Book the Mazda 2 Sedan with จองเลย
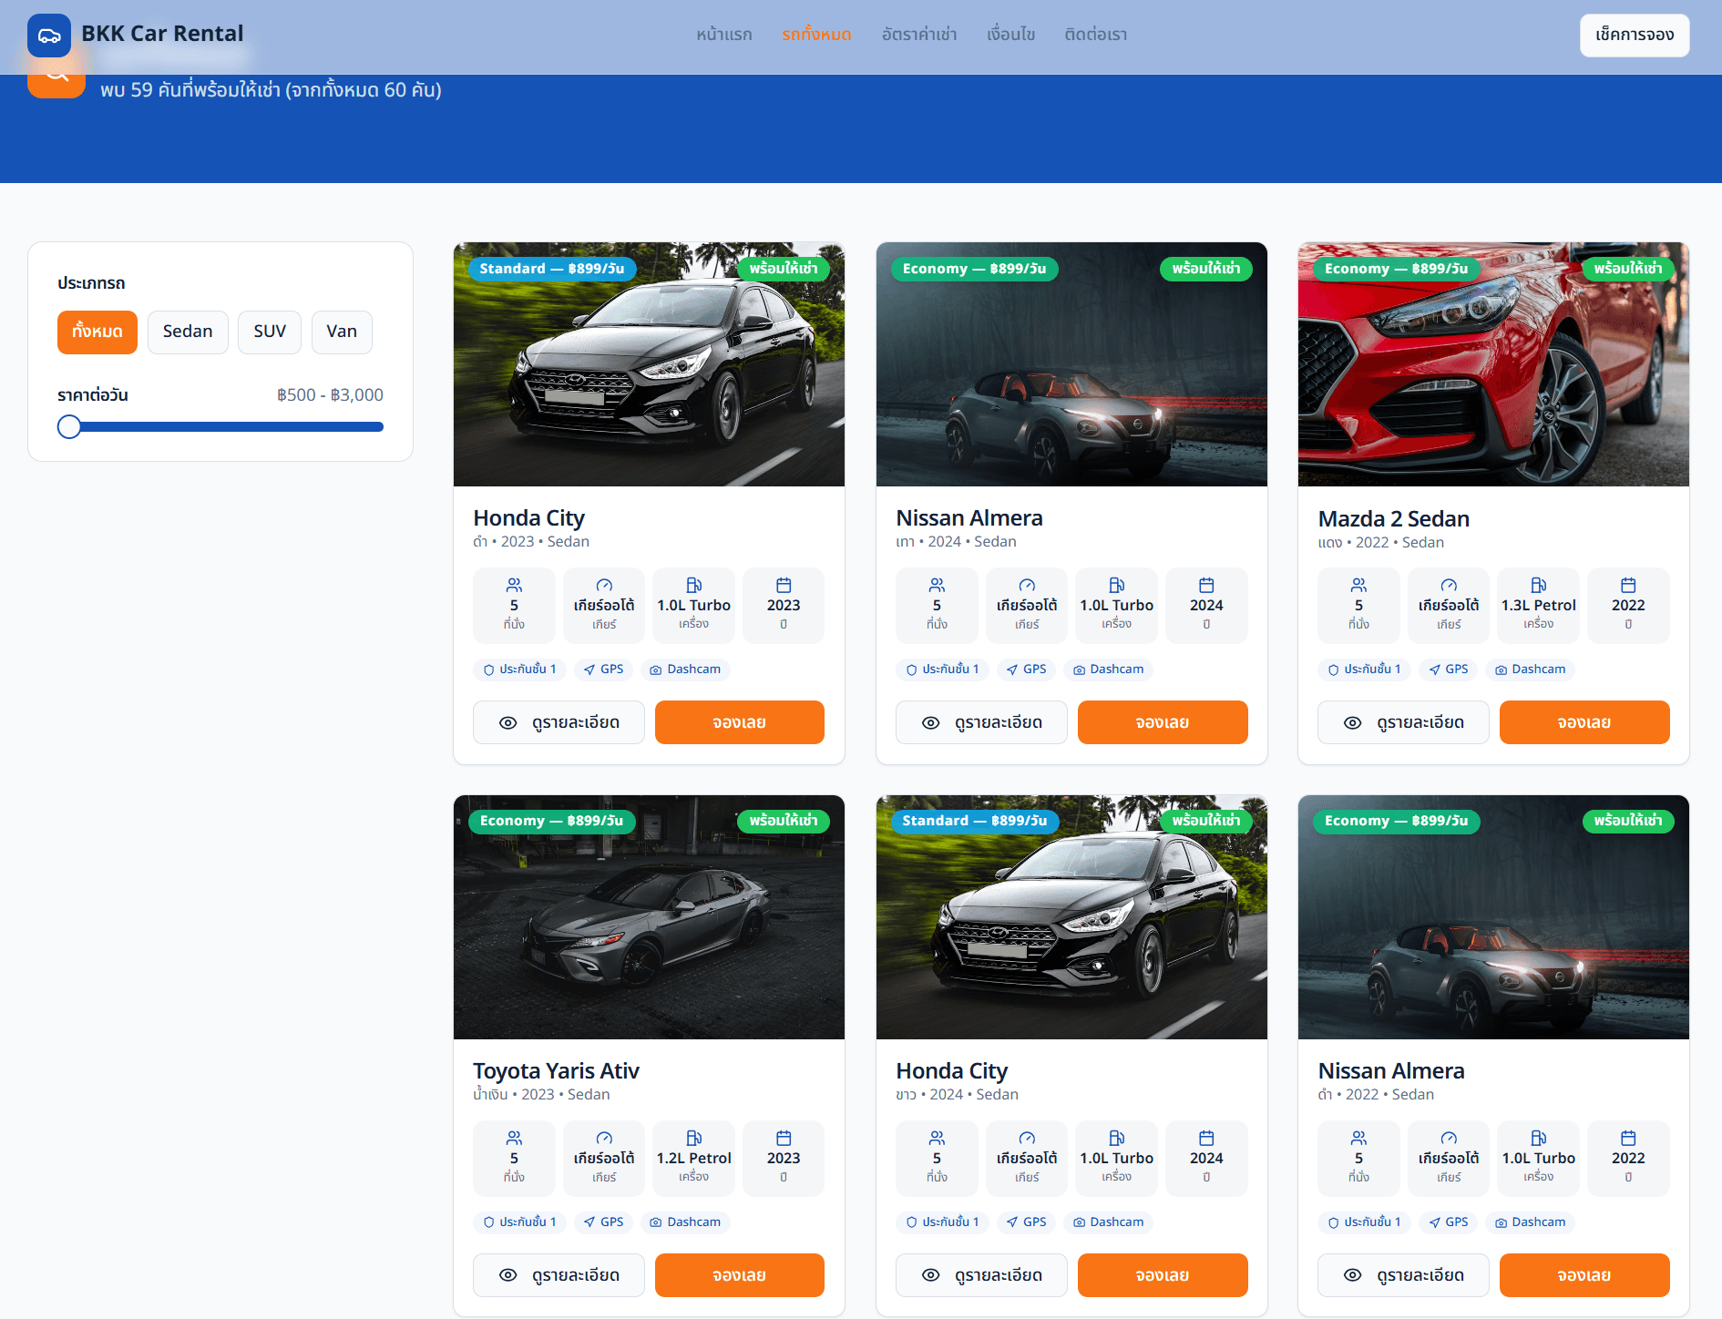This screenshot has width=1722, height=1319. point(1584,722)
